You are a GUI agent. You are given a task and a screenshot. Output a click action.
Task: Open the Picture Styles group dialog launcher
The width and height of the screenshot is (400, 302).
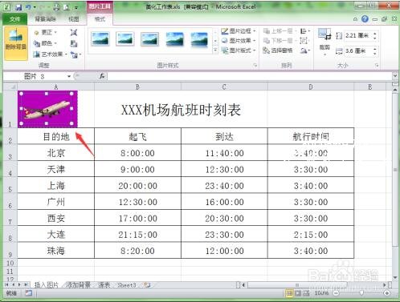click(x=255, y=65)
